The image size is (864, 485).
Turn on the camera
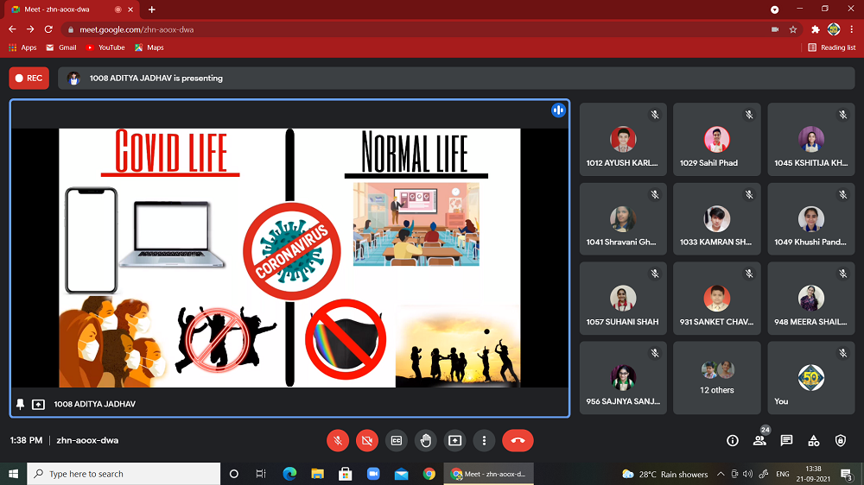point(367,440)
